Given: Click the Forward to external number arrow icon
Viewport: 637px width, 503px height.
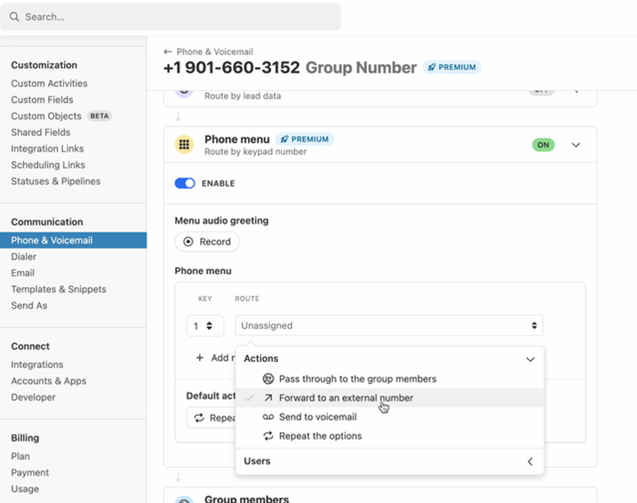Looking at the screenshot, I should (x=268, y=398).
